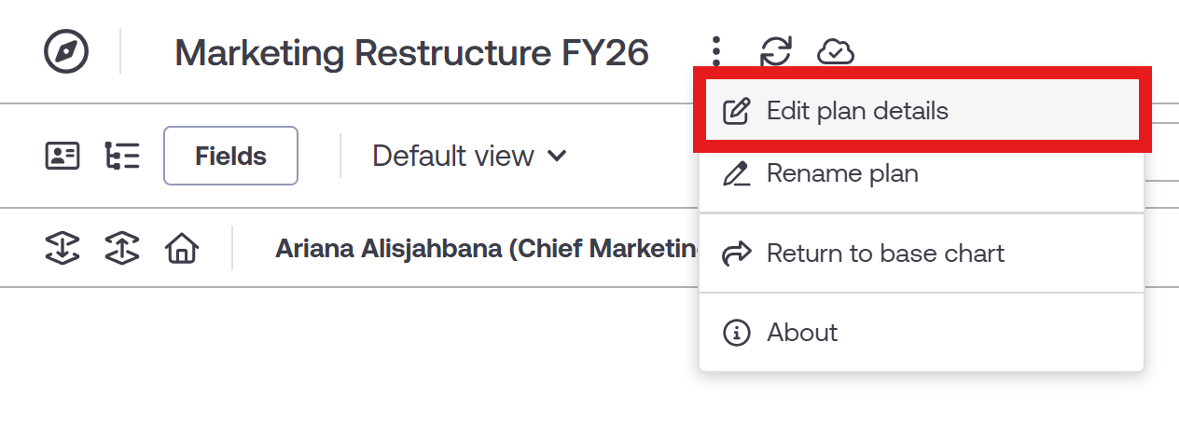Click the Ariana Alisjahbana breadcrumb link
Image resolution: width=1179 pixels, height=425 pixels.
pyautogui.click(x=487, y=249)
